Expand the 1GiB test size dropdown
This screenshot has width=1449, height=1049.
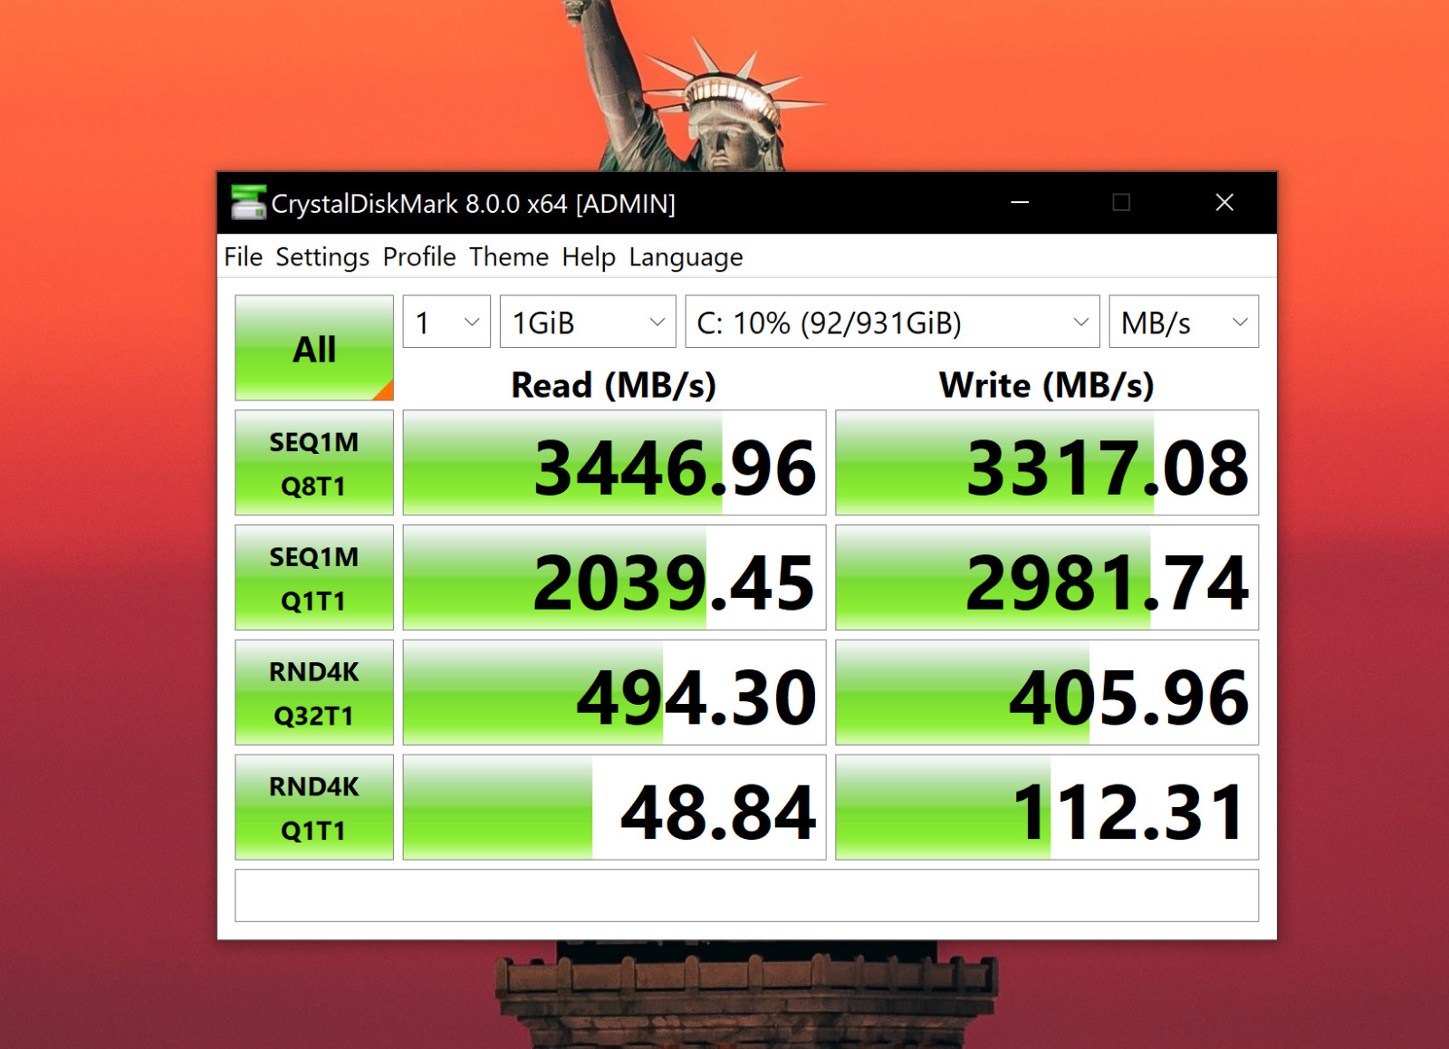[588, 322]
